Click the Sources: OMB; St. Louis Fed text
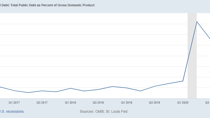The width and height of the screenshot is (210, 118). pyautogui.click(x=103, y=111)
